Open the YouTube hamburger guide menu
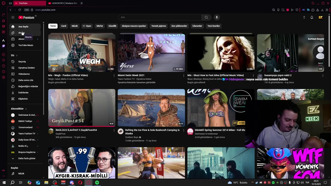This screenshot has height=186, width=331. [x=13, y=17]
